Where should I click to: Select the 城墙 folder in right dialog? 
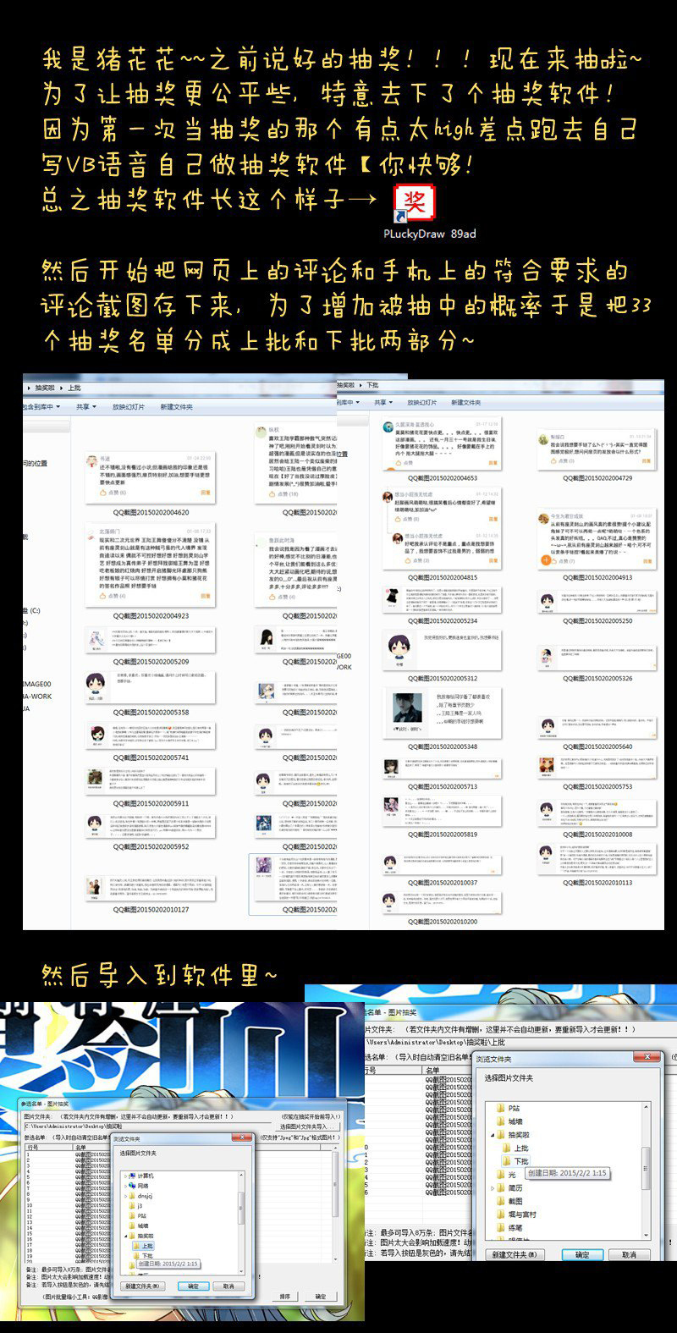tap(515, 1121)
